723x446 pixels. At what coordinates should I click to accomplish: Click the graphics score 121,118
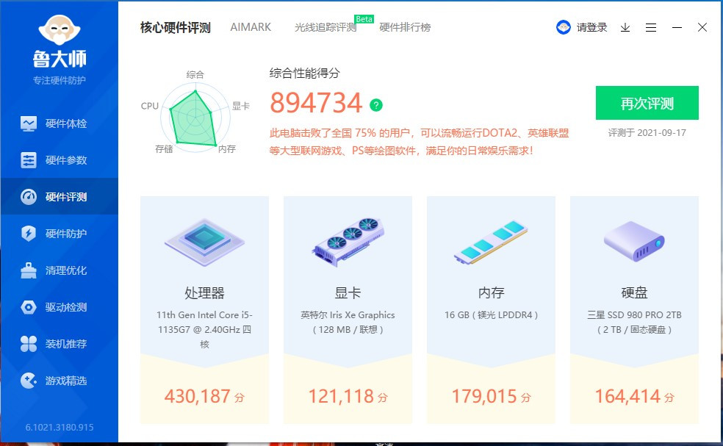(x=341, y=396)
